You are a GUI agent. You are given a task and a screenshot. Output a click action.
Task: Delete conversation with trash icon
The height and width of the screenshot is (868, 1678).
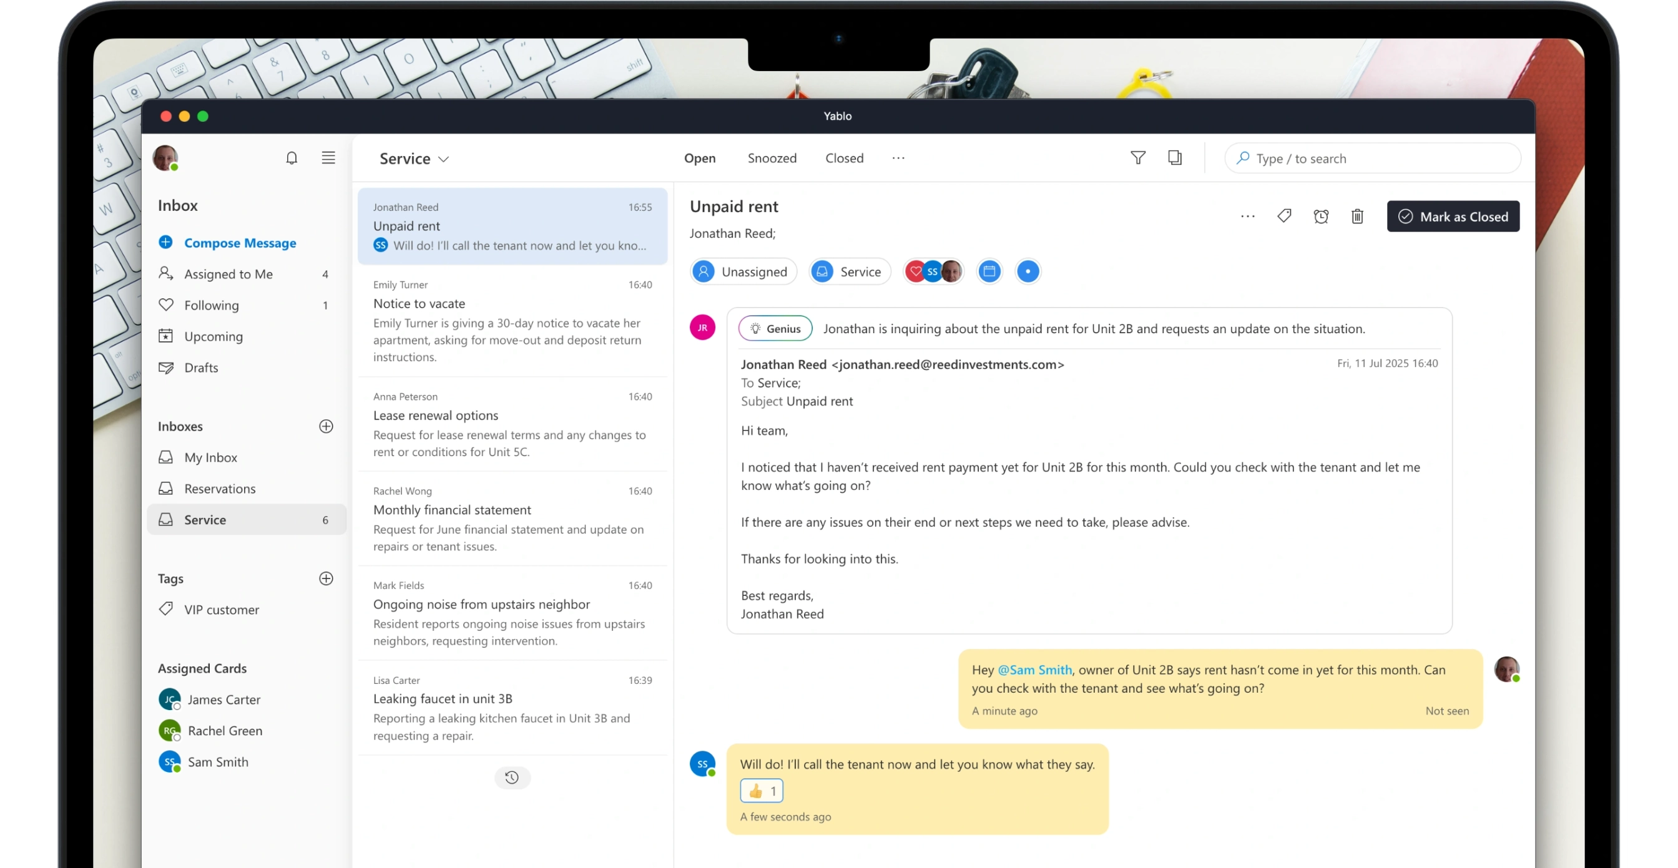click(x=1358, y=216)
